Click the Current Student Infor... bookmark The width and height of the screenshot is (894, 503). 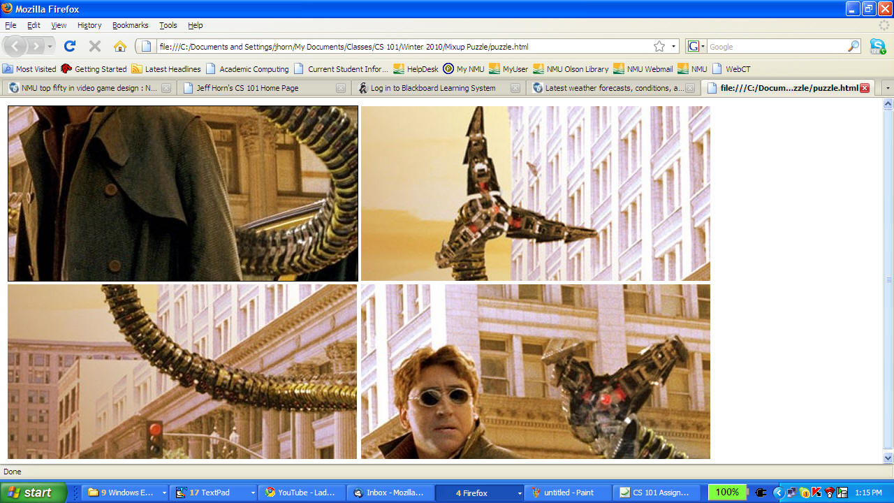[x=342, y=69]
